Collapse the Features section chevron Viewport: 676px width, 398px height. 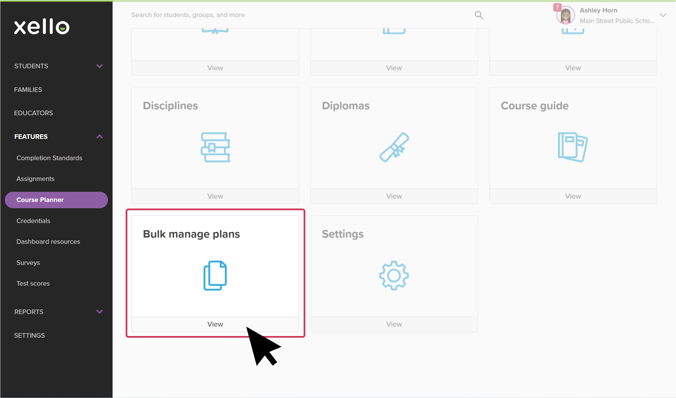click(x=99, y=137)
